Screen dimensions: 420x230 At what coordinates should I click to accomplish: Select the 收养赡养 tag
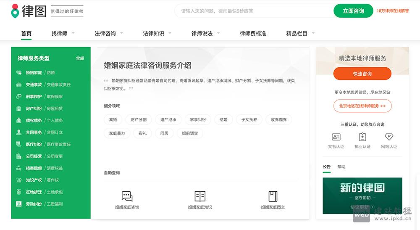(278, 119)
